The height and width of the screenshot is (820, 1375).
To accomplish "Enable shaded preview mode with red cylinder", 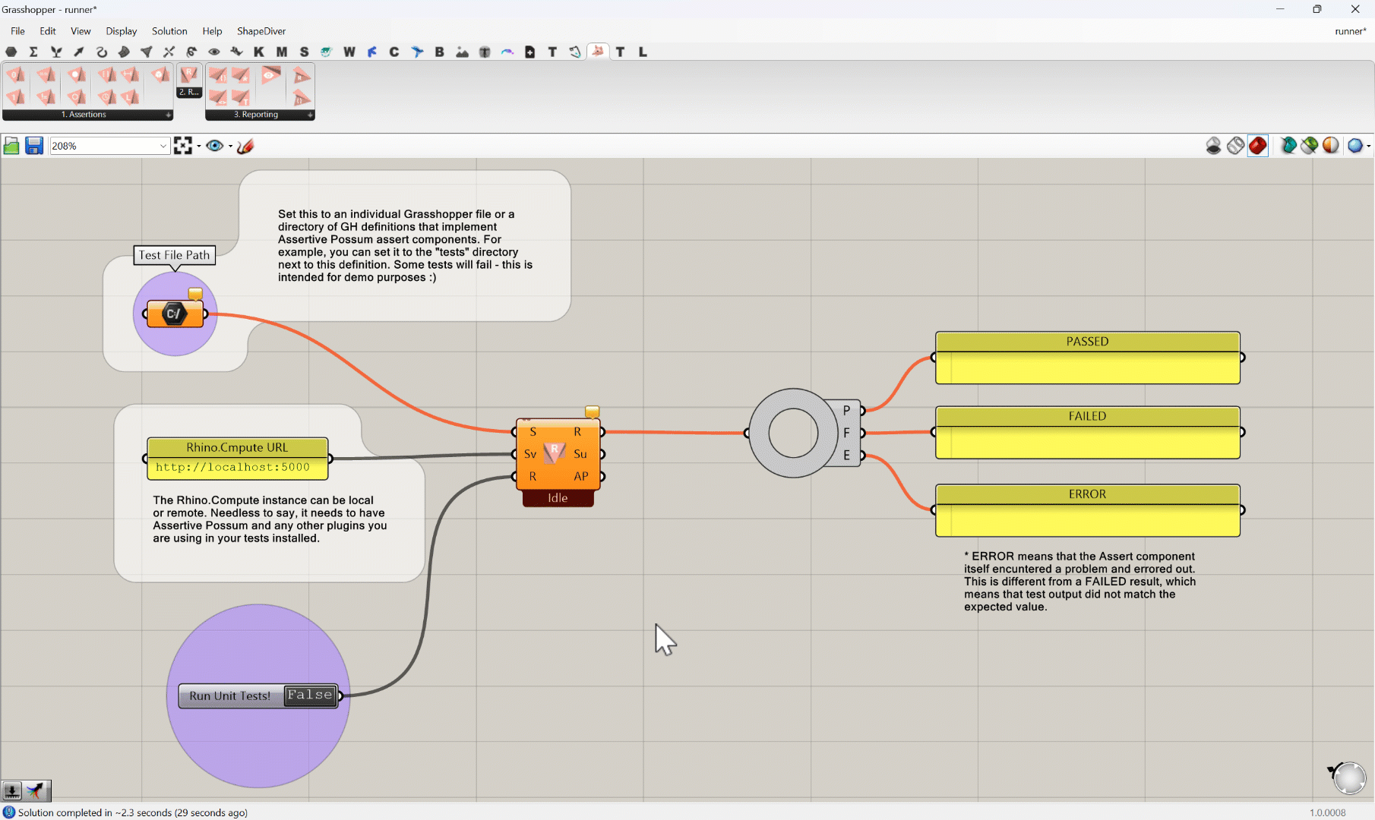I will [x=1258, y=146].
